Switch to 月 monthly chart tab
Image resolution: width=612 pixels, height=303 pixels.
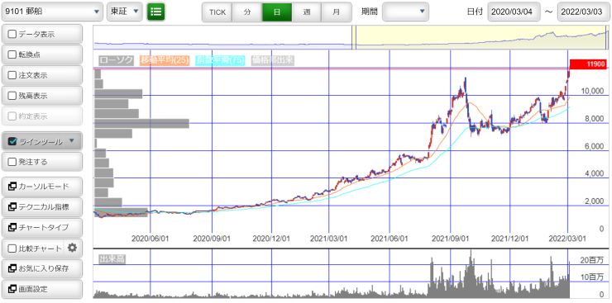tap(337, 12)
